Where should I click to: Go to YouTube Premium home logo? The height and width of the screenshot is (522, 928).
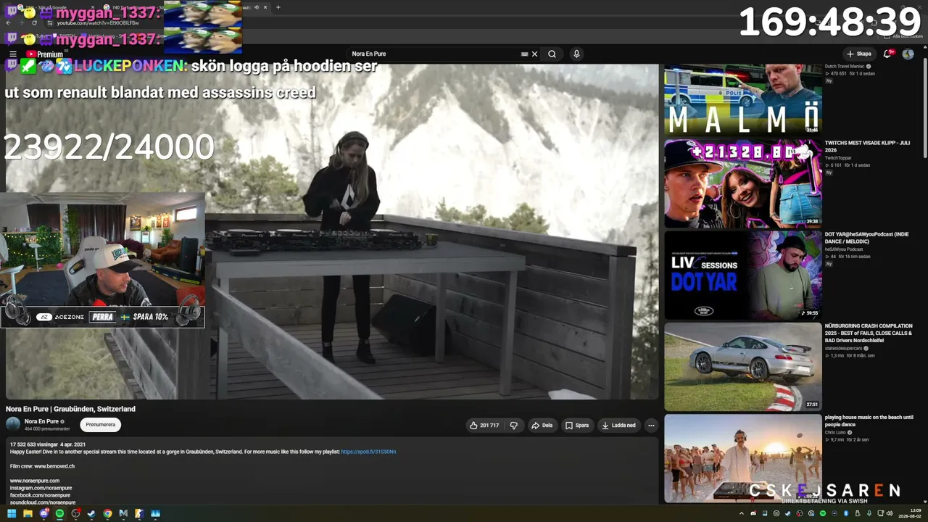pyautogui.click(x=44, y=54)
